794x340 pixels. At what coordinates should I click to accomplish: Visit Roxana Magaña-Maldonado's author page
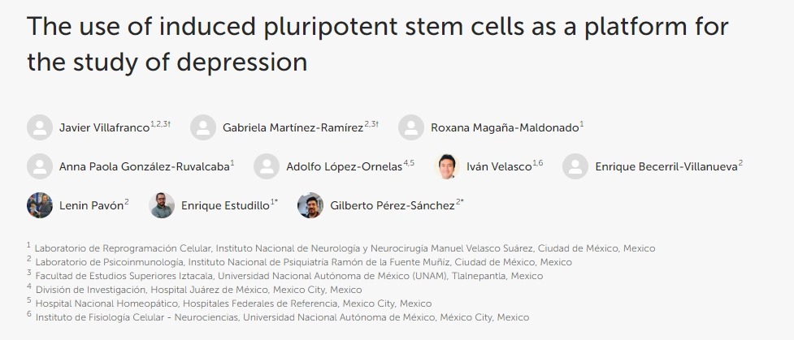click(505, 128)
